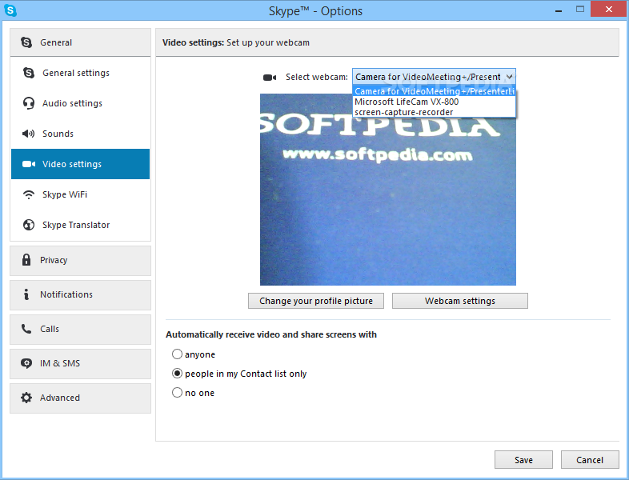Expand the Calls section
This screenshot has height=480, width=629.
click(80, 330)
